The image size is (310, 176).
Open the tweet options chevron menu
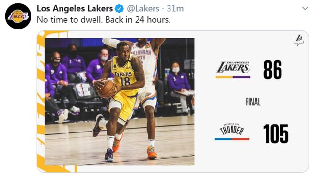pos(305,9)
